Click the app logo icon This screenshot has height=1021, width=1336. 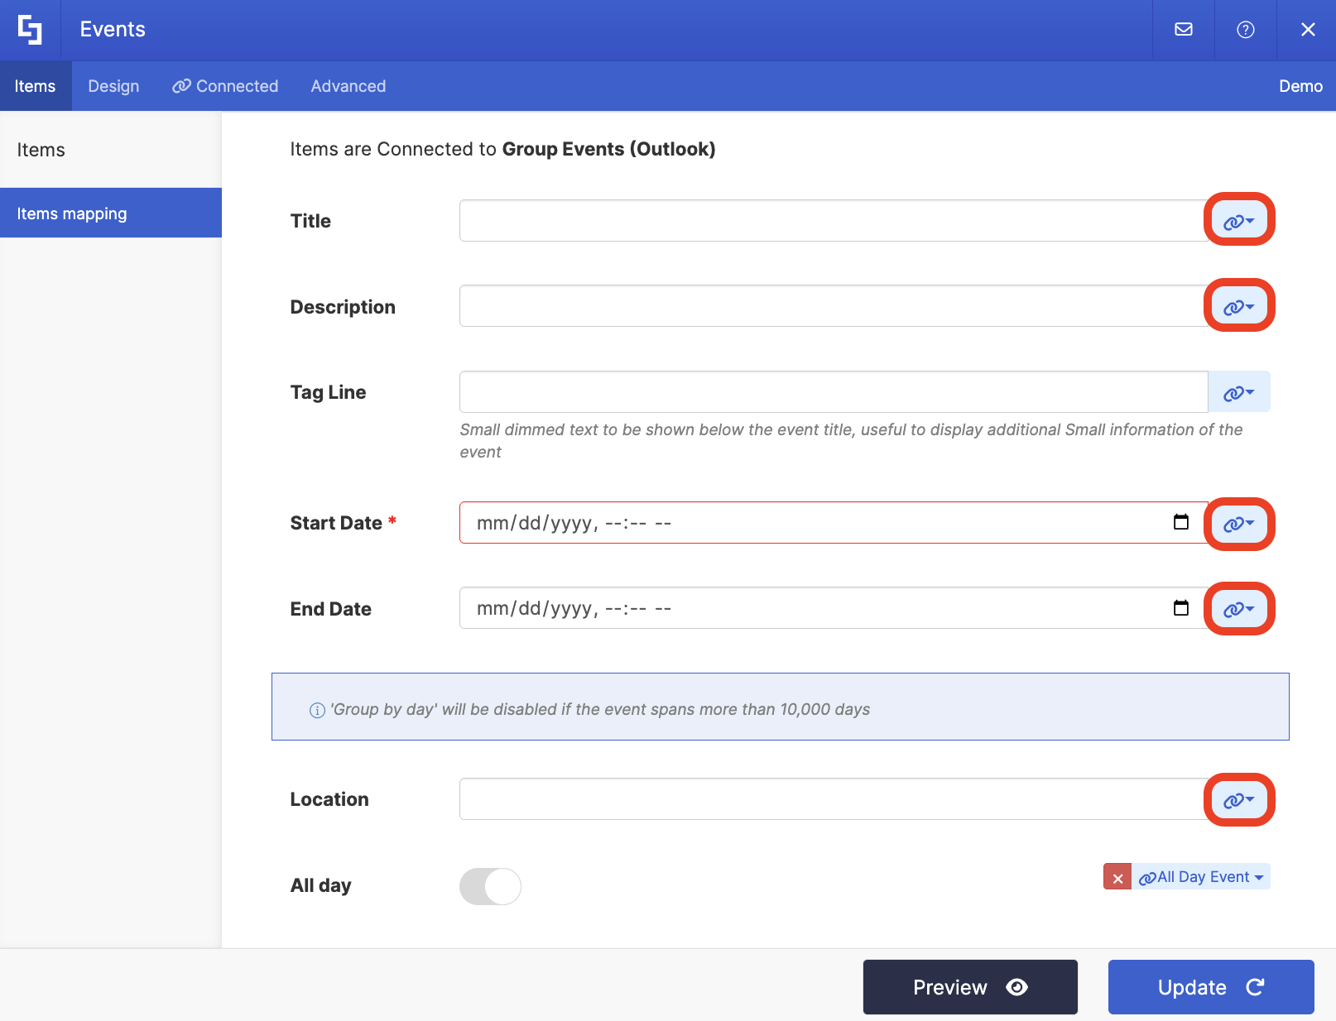(x=30, y=30)
